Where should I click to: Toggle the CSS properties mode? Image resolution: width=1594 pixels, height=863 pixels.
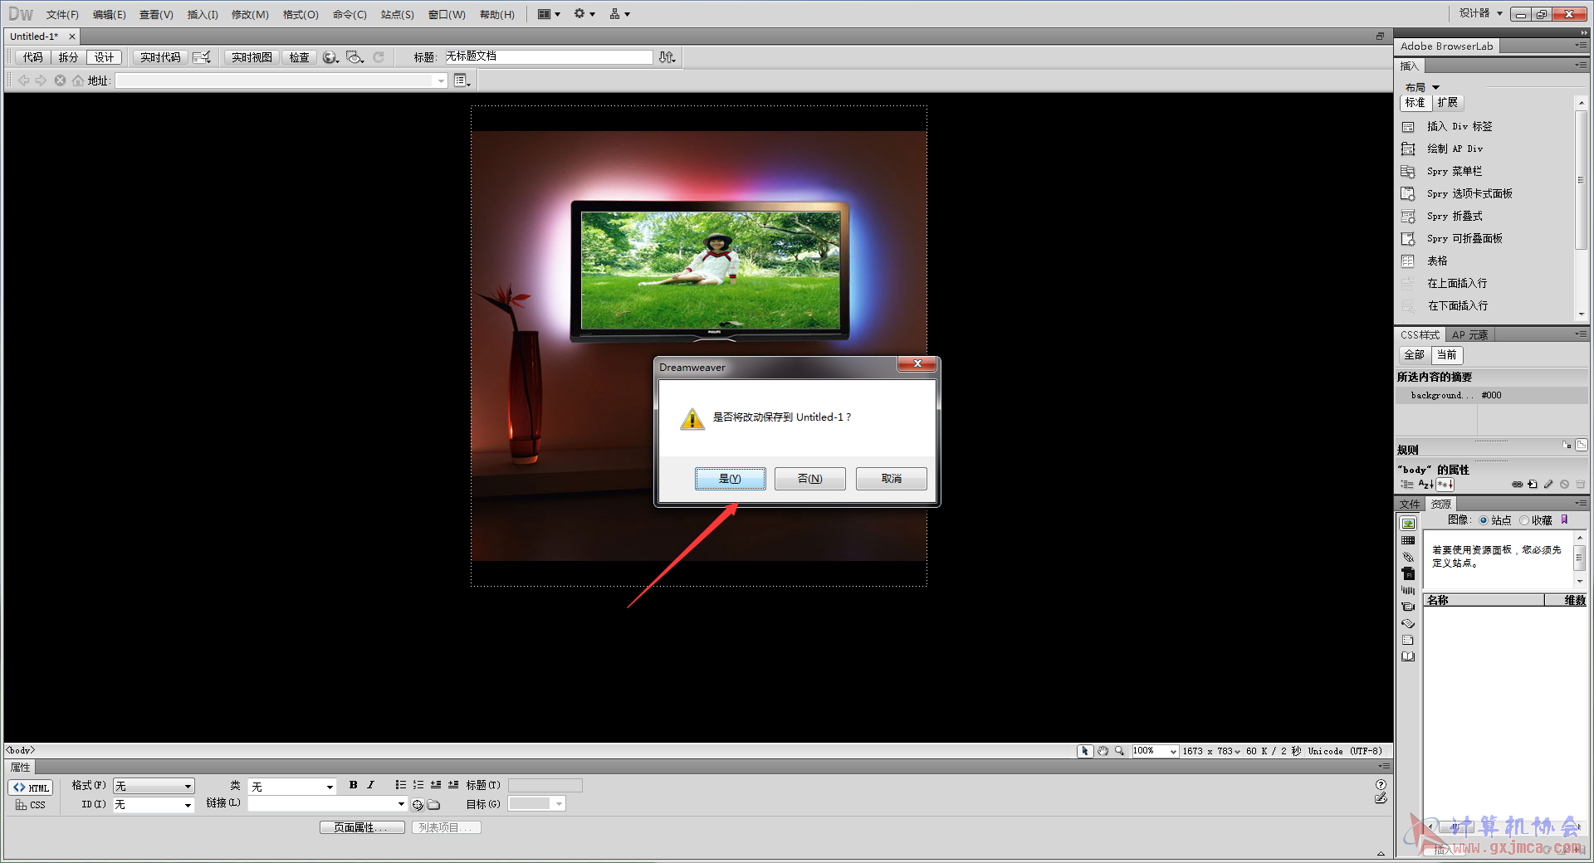click(x=31, y=805)
